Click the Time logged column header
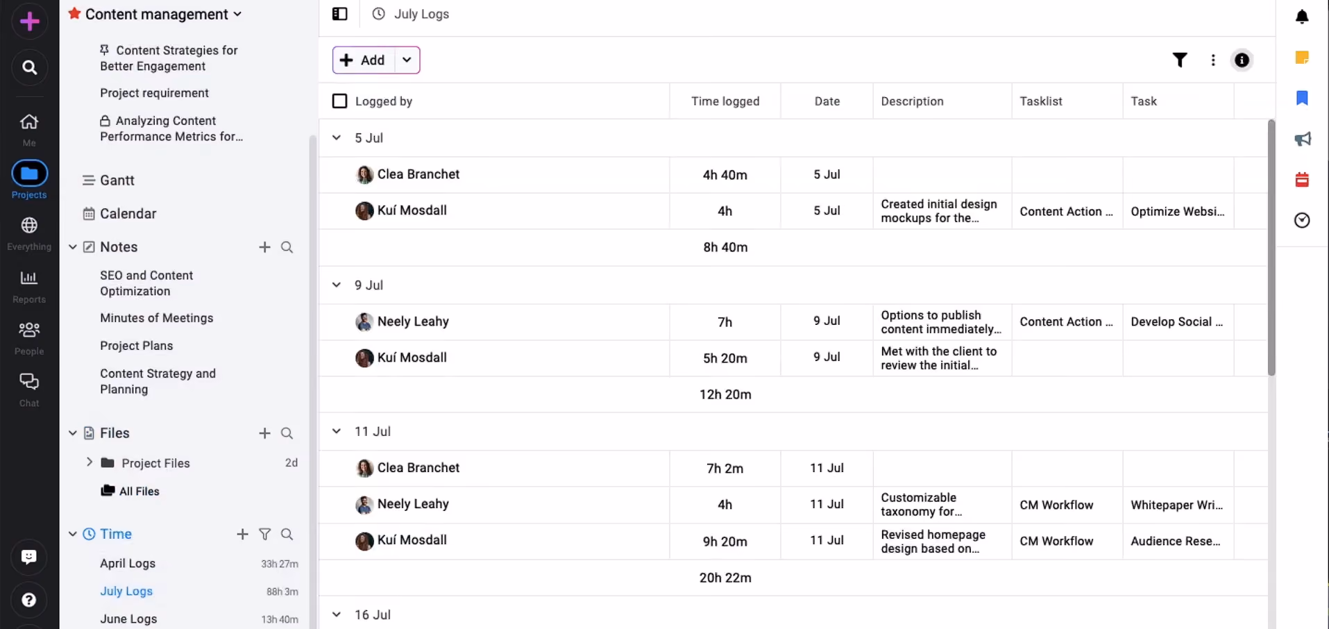The image size is (1329, 629). pyautogui.click(x=725, y=101)
